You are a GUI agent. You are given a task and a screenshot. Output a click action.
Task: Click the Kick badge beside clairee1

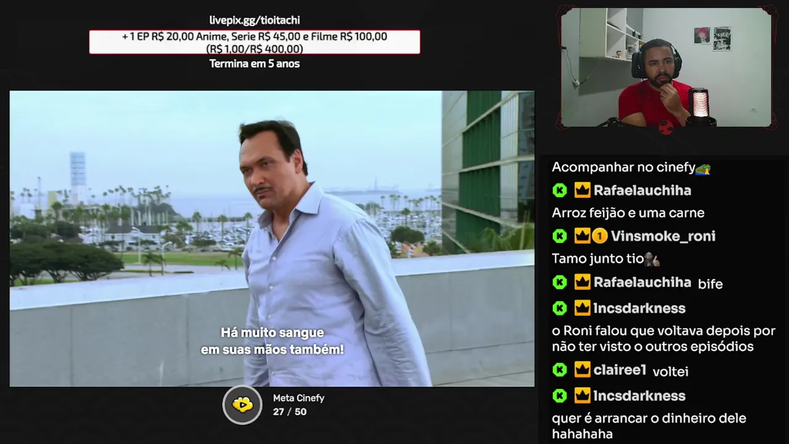tap(560, 370)
